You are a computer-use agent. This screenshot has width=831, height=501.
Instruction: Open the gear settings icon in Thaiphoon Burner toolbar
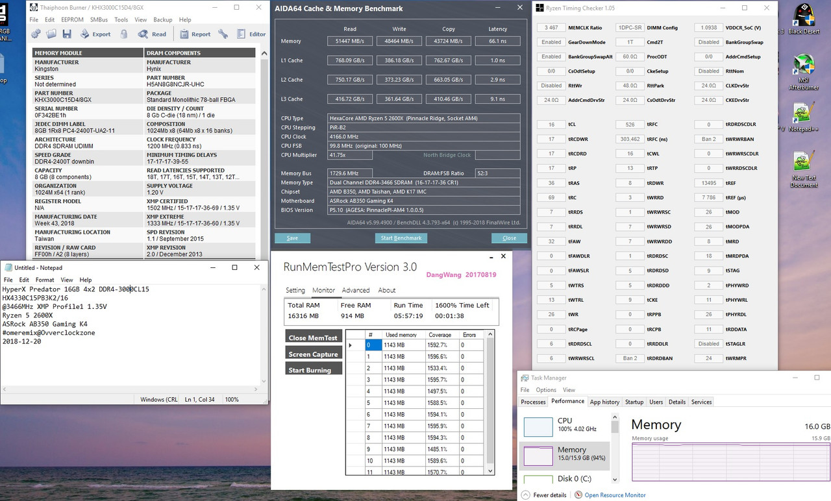pos(36,34)
